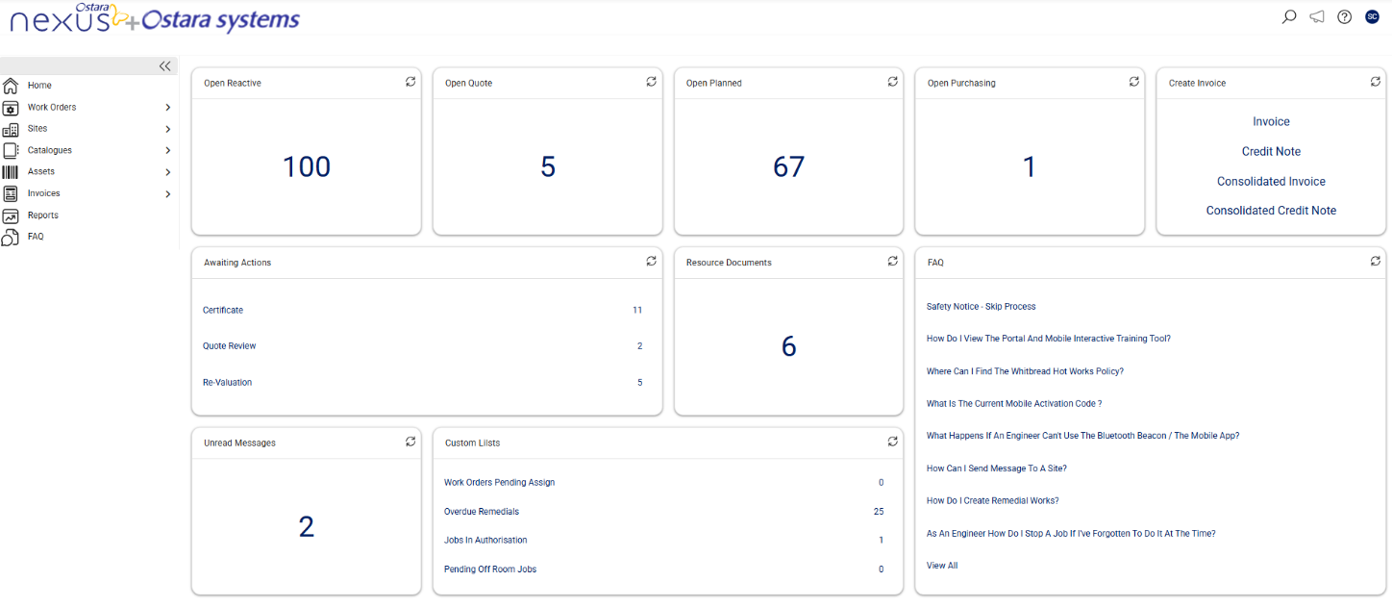Screen dimensions: 1392x607
Task: Click the Resource Documents count tile
Action: [x=788, y=345]
